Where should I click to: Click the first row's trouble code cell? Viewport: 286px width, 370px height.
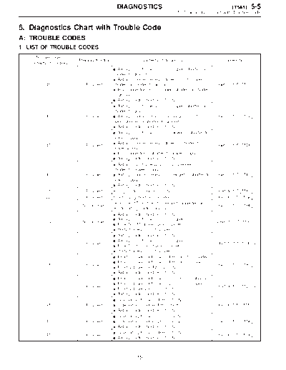48,84
